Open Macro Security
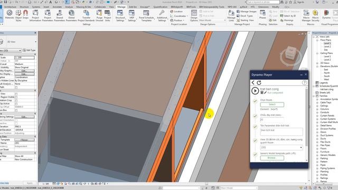 315,15
